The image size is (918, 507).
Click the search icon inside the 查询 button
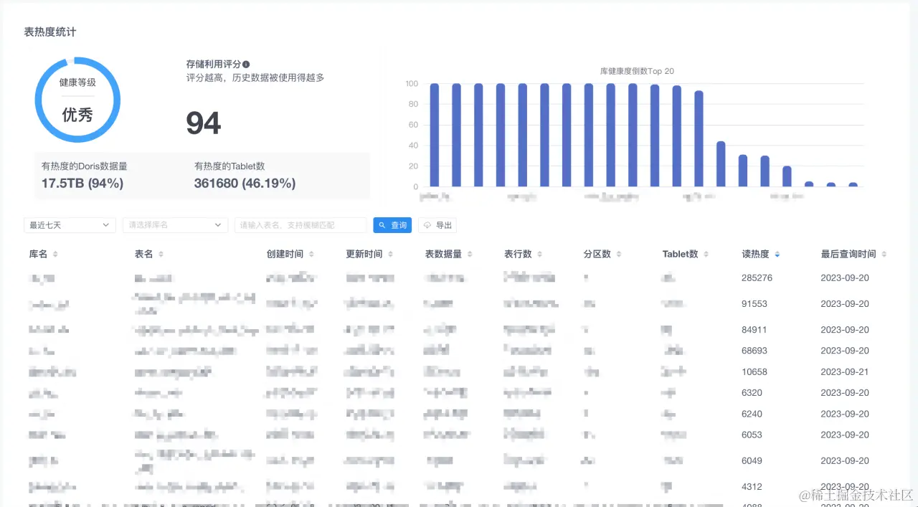382,225
